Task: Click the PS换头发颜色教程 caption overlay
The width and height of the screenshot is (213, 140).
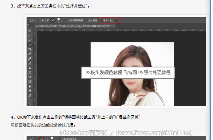Action: [x=128, y=73]
